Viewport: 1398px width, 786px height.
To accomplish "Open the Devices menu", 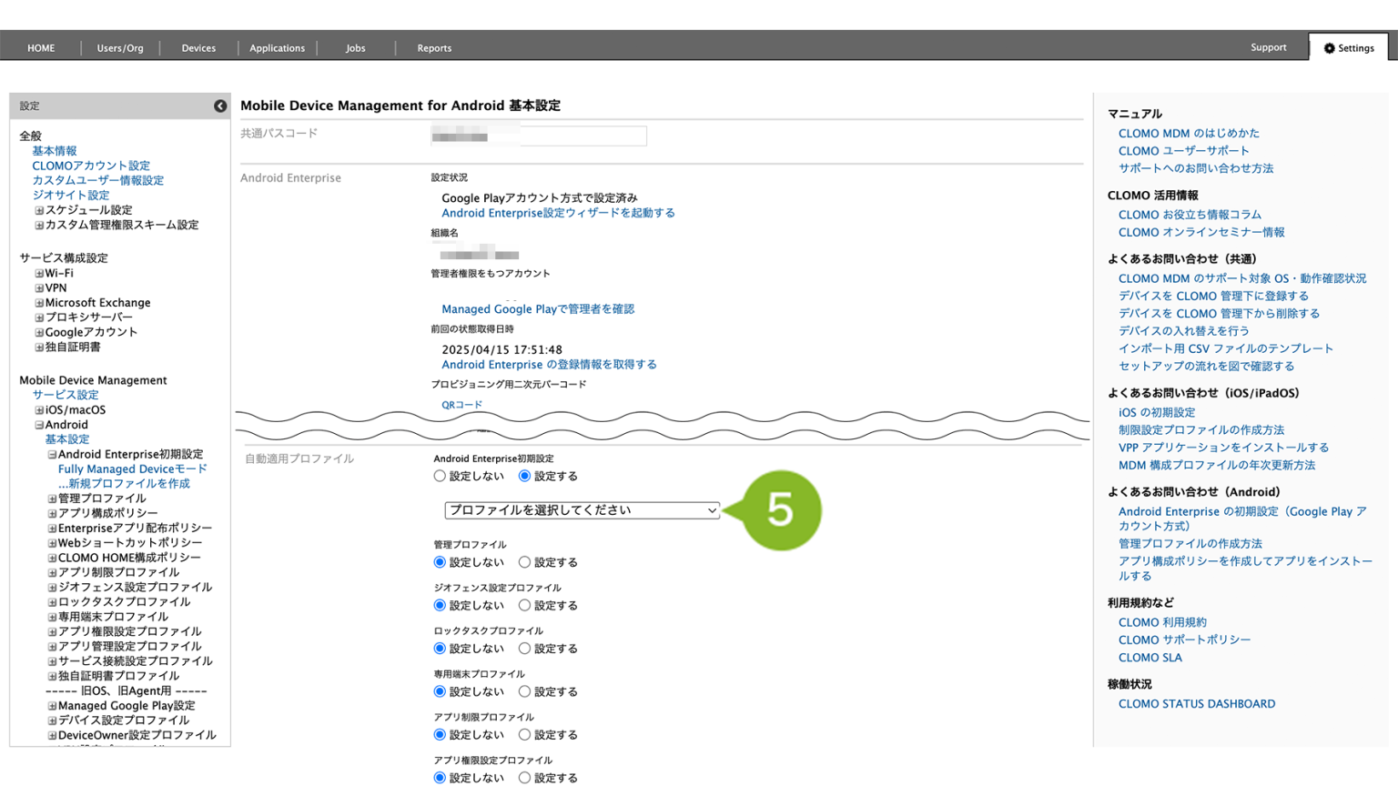I will [198, 48].
